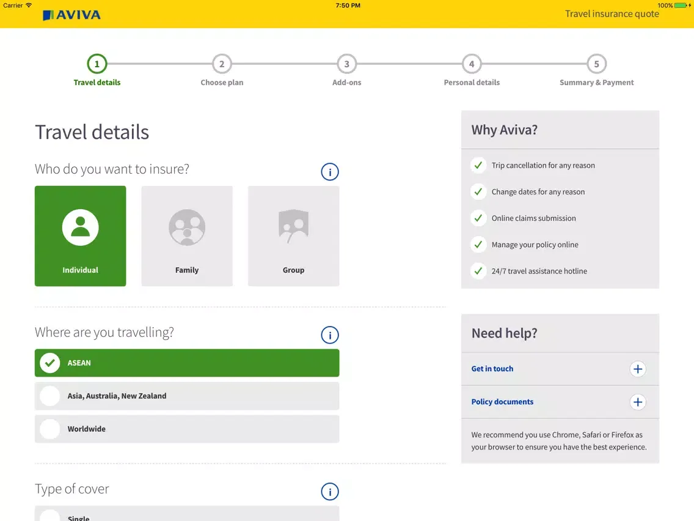Click the 'Why Aviva?' panel heading
694x521 pixels.
[504, 130]
